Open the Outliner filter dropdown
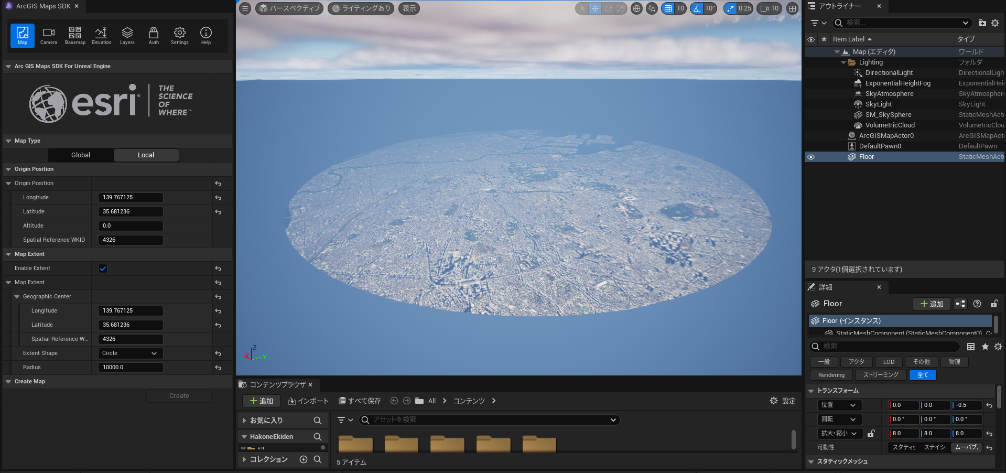Screen dimensions: 1006x473 pos(818,23)
